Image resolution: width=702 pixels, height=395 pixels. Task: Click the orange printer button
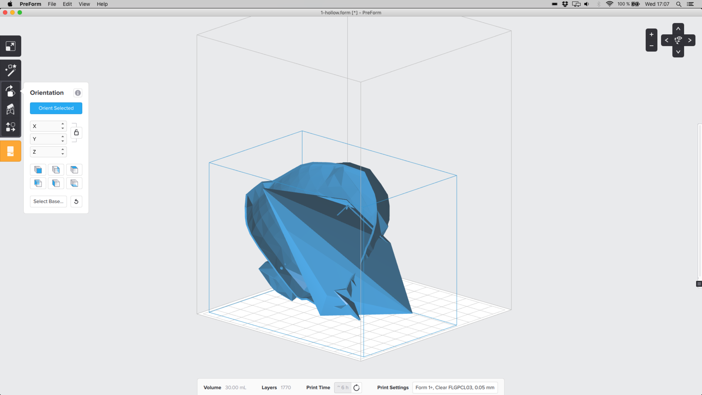(x=11, y=151)
